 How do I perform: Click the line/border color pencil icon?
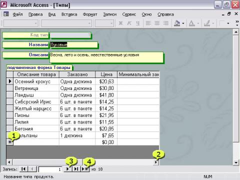pos(207,23)
